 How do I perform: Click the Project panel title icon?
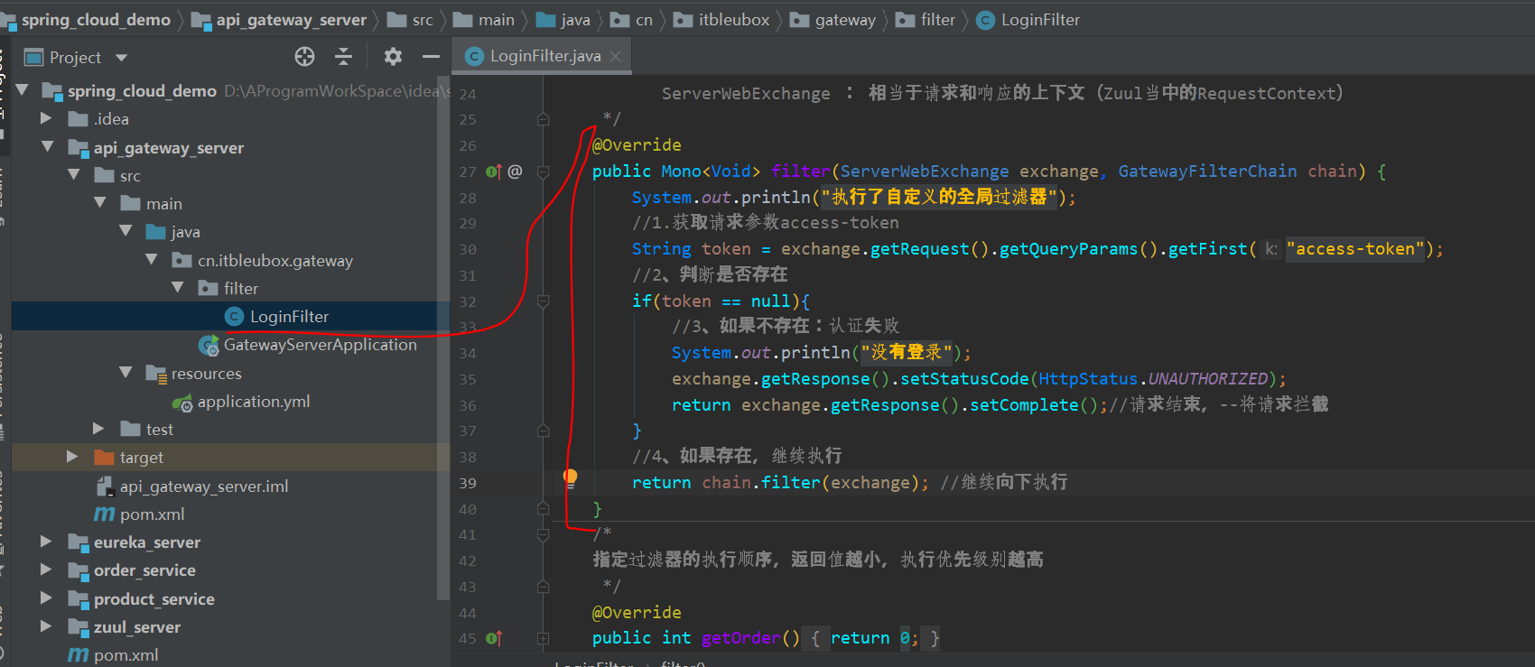(34, 58)
